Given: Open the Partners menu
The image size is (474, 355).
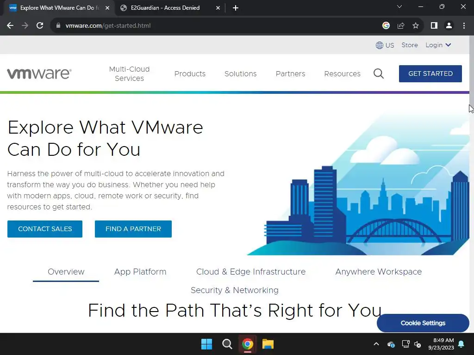Looking at the screenshot, I should (291, 73).
